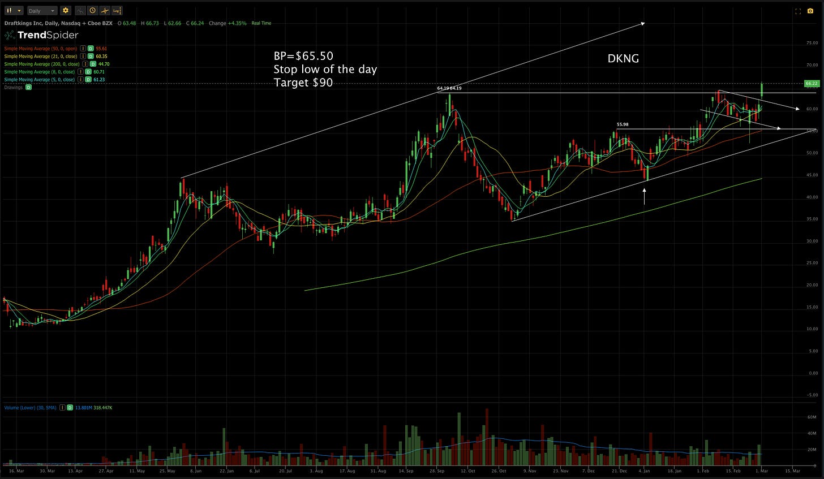
Task: Open options menu for SMA (21, 0, close)
Action: click(x=83, y=57)
